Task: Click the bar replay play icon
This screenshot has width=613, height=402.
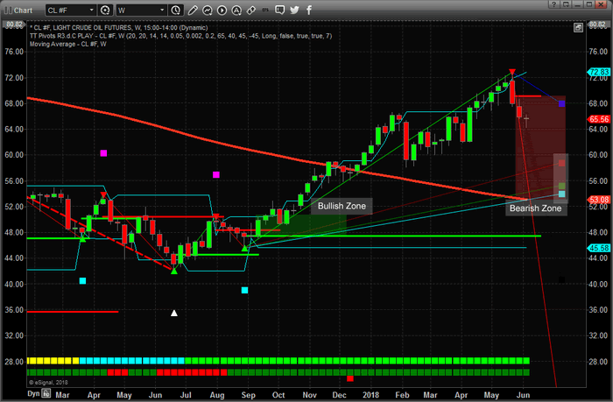Action: point(222,11)
